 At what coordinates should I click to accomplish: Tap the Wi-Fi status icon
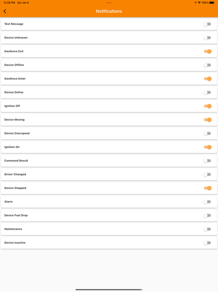pyautogui.click(x=199, y=3)
